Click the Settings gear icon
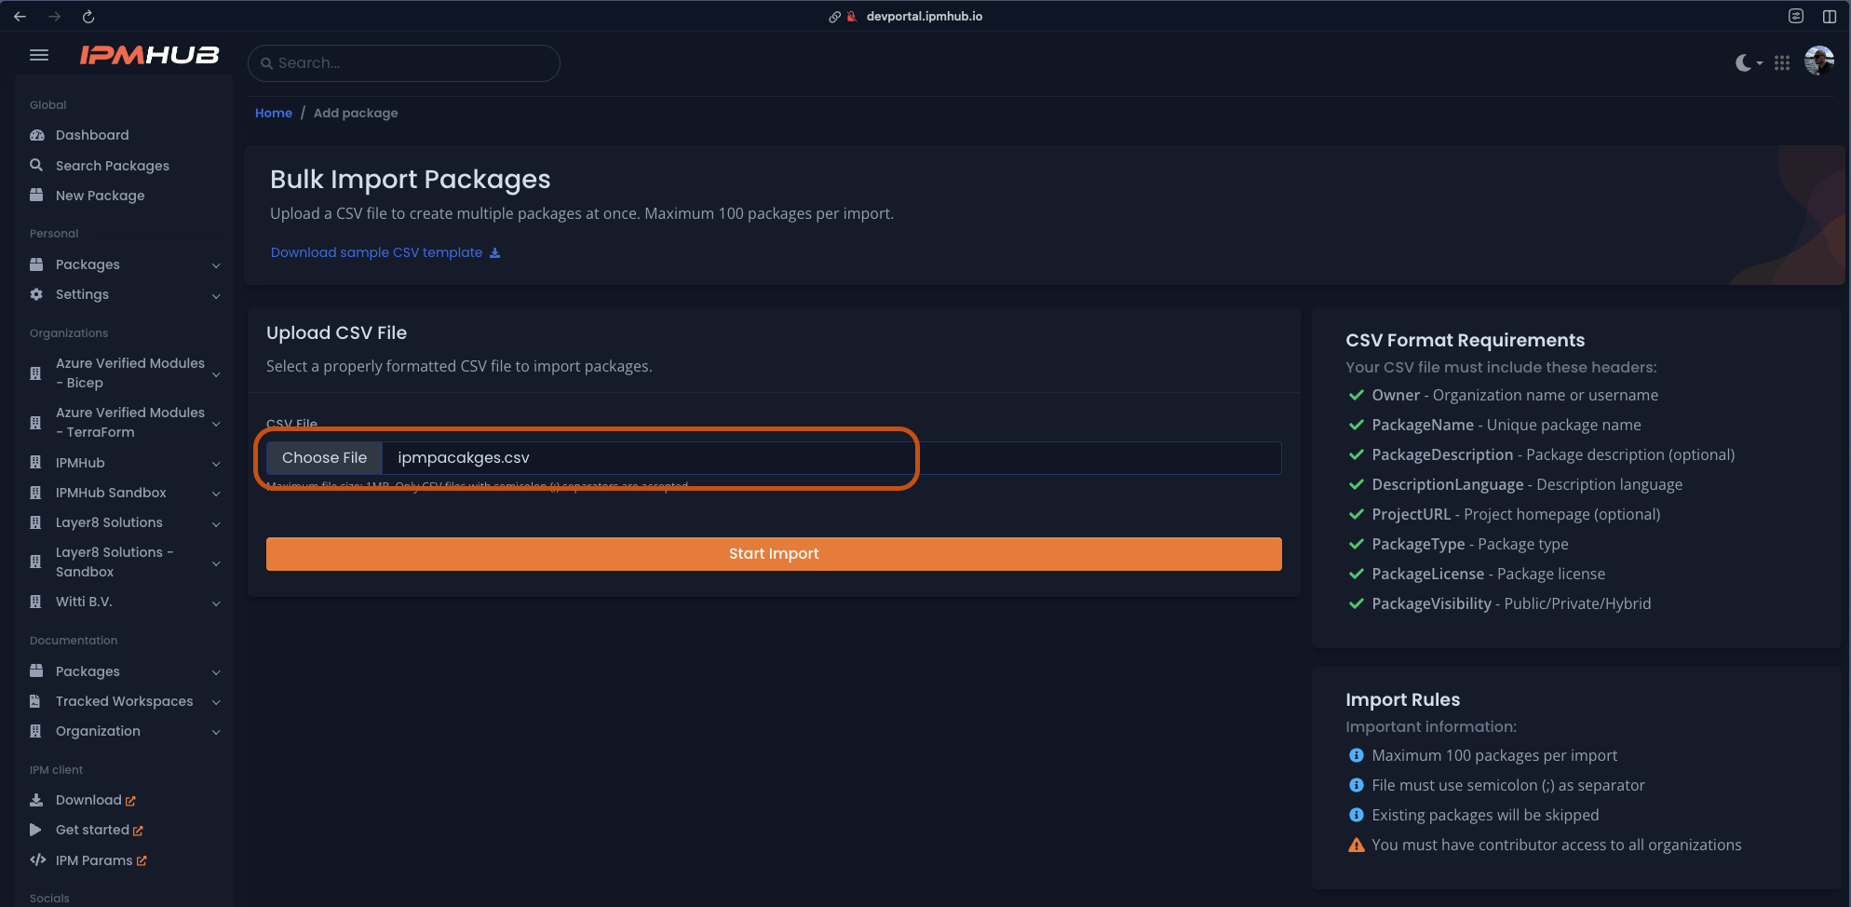 pyautogui.click(x=36, y=294)
